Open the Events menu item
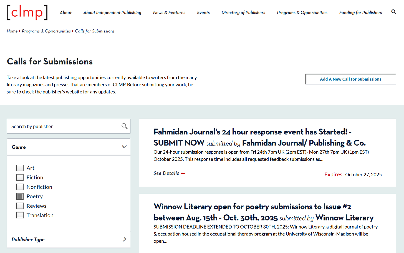 click(x=203, y=12)
